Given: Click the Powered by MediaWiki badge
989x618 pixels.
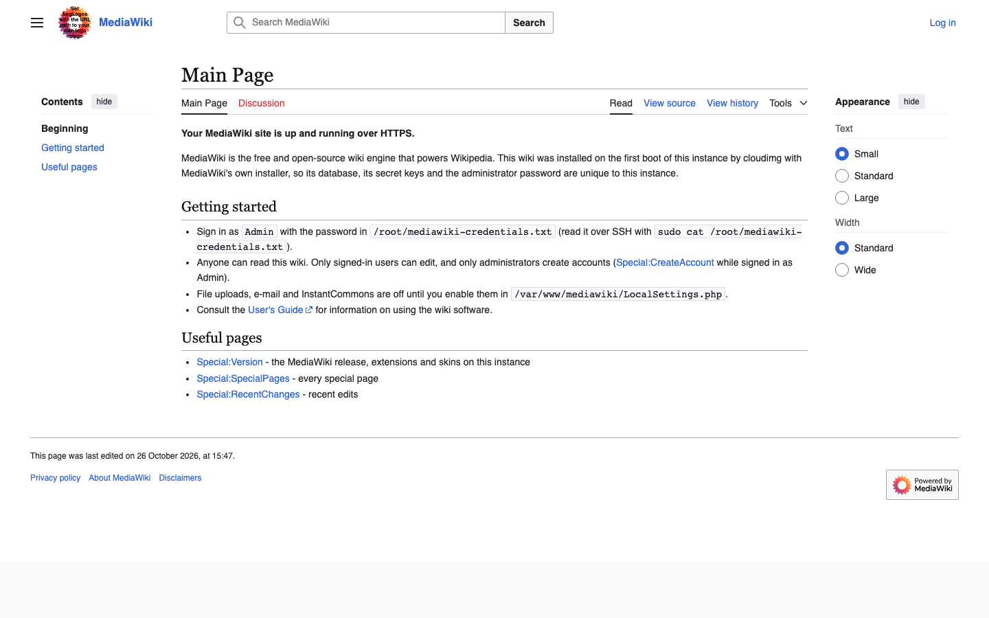Looking at the screenshot, I should tap(922, 485).
